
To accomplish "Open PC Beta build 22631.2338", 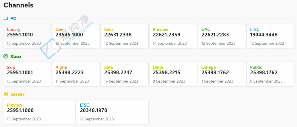I will coord(124,36).
